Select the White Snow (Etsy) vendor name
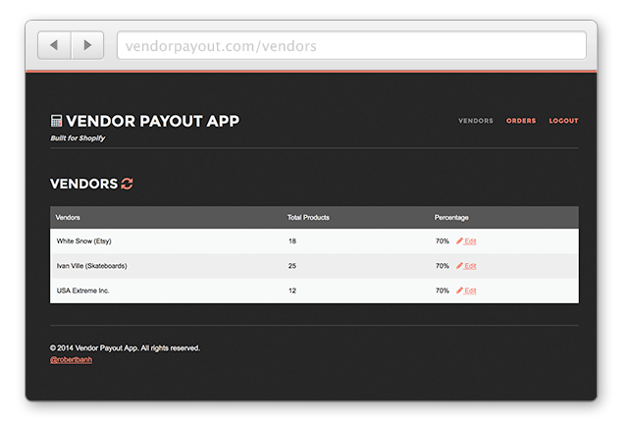The image size is (633, 424). click(85, 240)
